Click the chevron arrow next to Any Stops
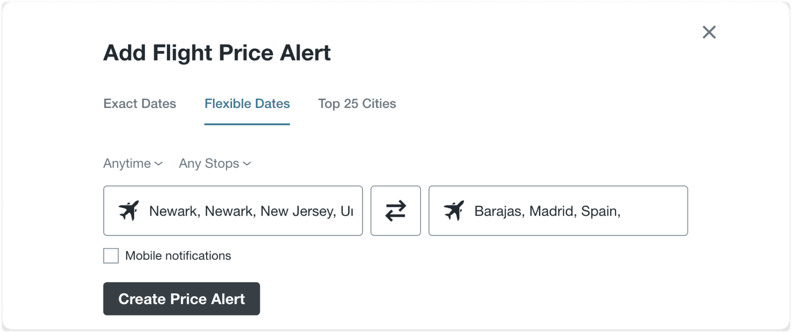 (x=247, y=164)
